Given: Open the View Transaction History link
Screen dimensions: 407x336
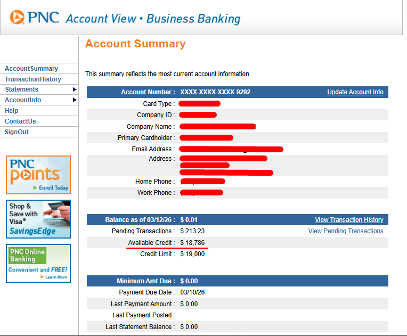Looking at the screenshot, I should 349,220.
